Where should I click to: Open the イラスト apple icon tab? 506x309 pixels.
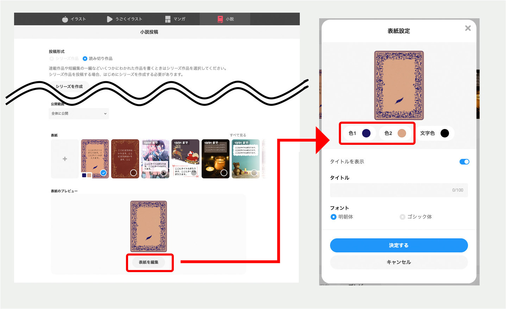65,19
